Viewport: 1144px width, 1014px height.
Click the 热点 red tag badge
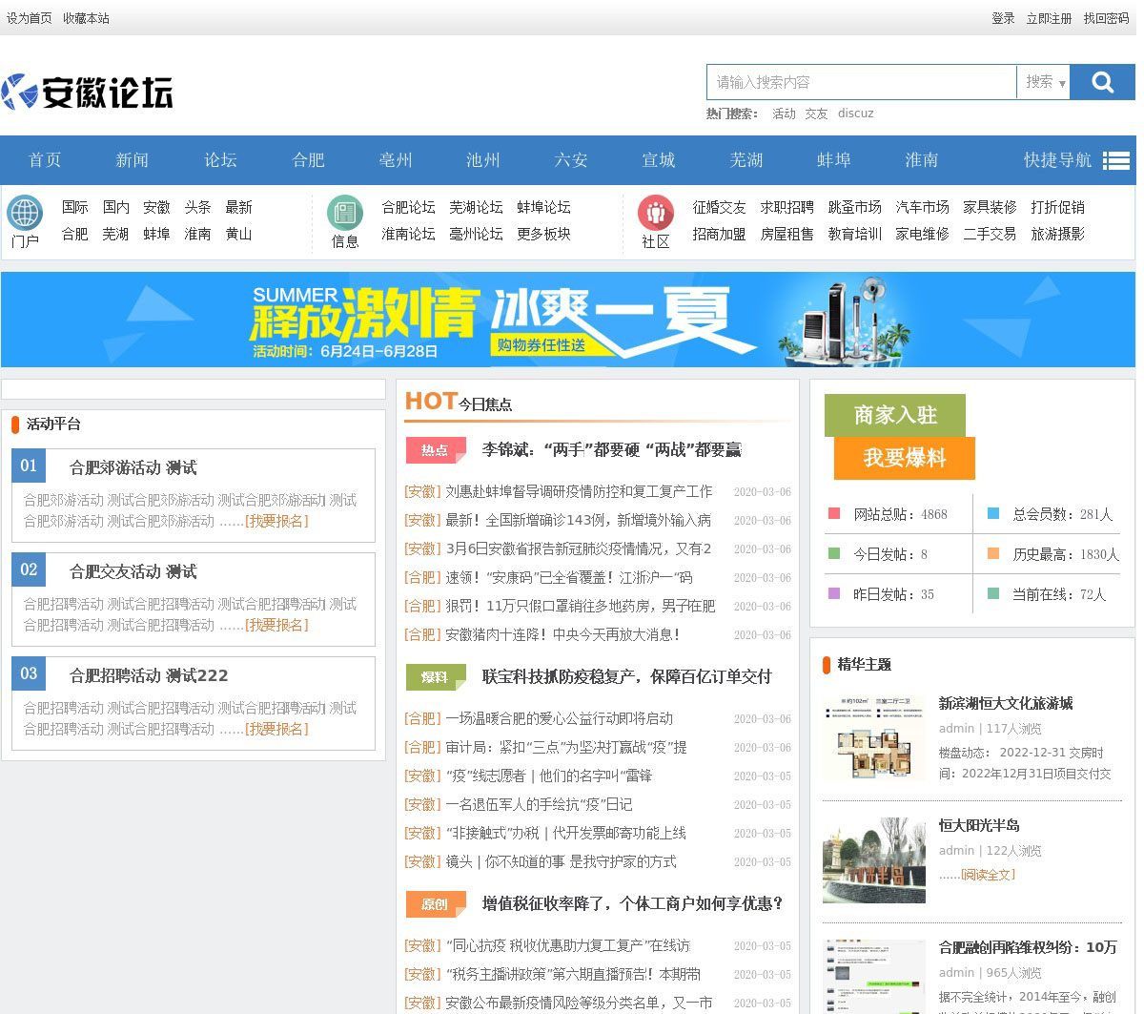pos(435,449)
